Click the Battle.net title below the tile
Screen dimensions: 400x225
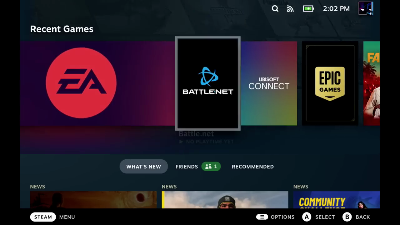pos(196,134)
